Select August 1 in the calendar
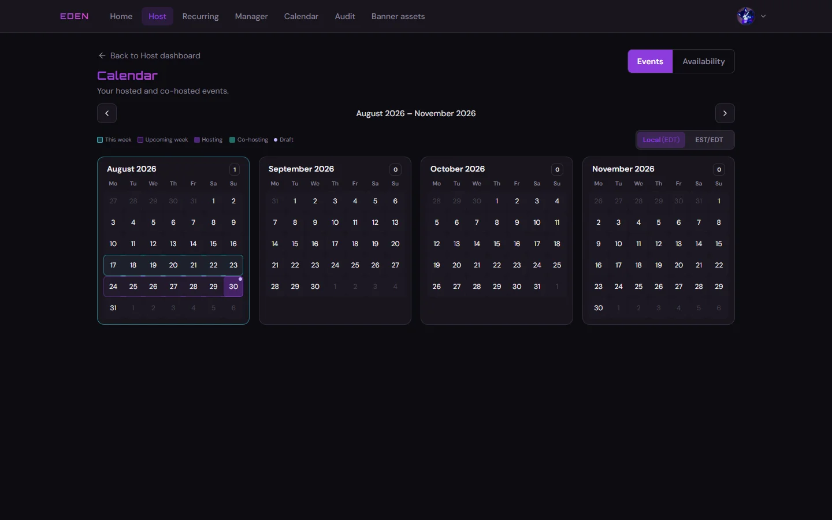Screen dimensions: 832x520 [x=213, y=201]
